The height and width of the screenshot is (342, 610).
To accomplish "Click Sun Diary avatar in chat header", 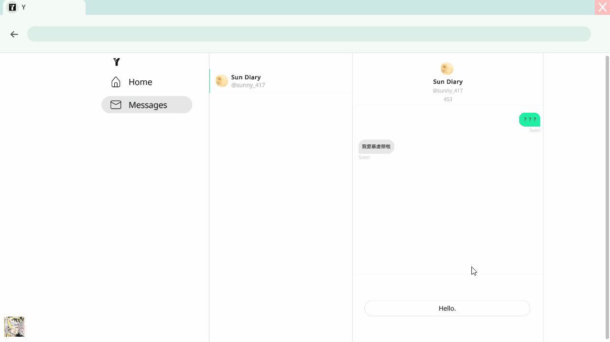I will (447, 69).
